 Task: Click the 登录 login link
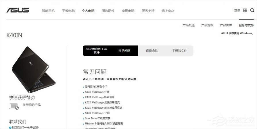[x=237, y=10]
